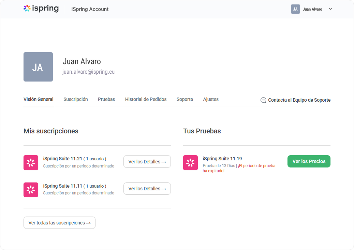Expand the Juan Alvaro account dropdown arrow
The height and width of the screenshot is (250, 354).
pos(330,9)
